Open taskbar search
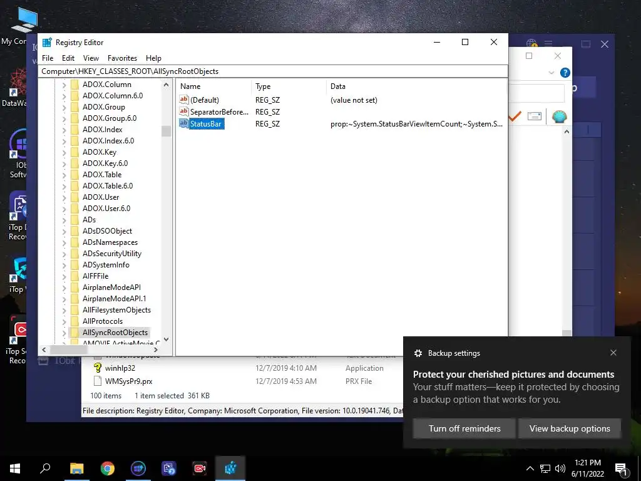Screen dimensions: 641x481 45,468
